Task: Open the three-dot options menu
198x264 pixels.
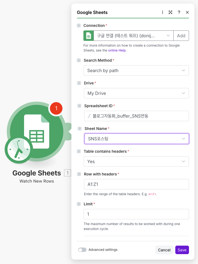Action: point(162,12)
